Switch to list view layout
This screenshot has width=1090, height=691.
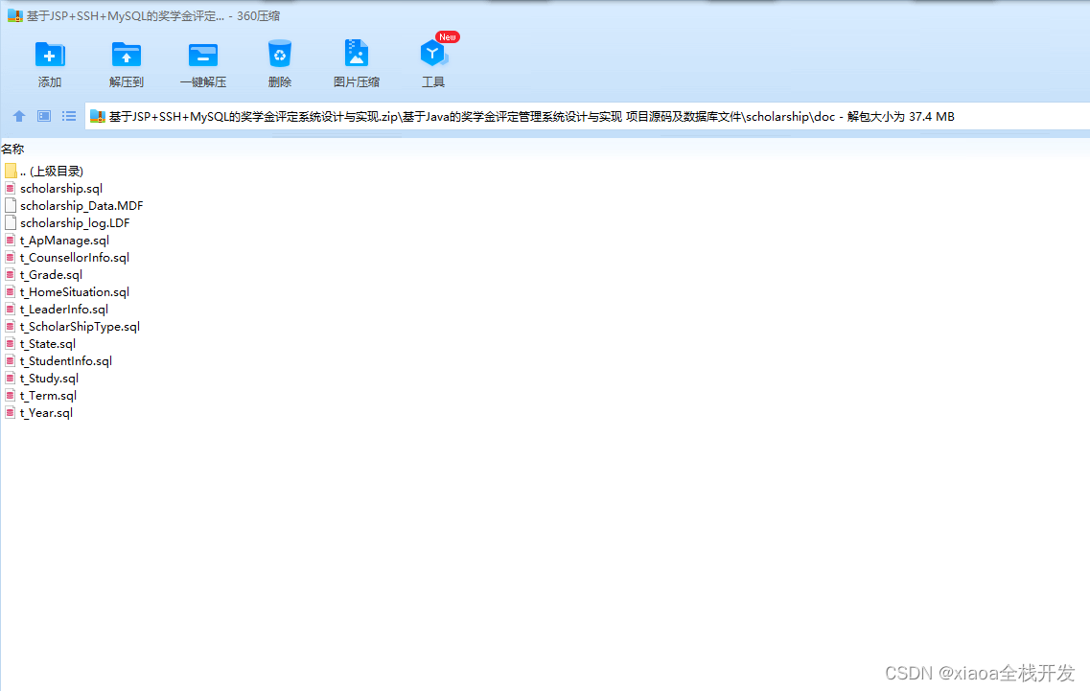68,115
